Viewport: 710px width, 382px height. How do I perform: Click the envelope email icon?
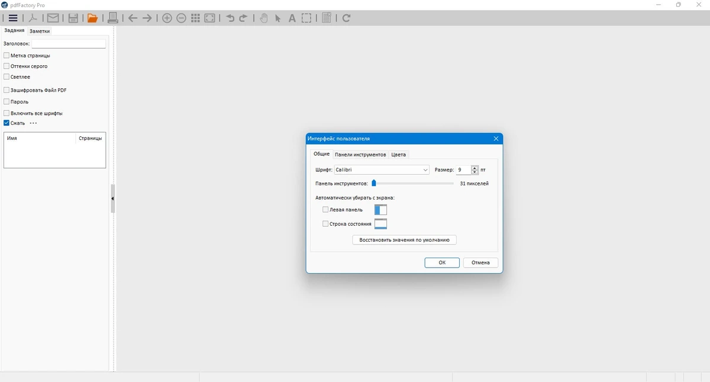point(53,18)
